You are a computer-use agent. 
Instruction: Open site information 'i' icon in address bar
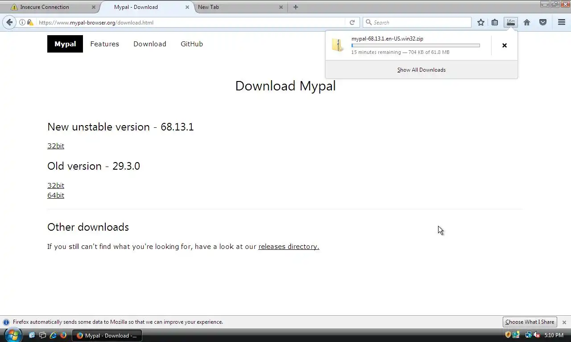pyautogui.click(x=22, y=22)
